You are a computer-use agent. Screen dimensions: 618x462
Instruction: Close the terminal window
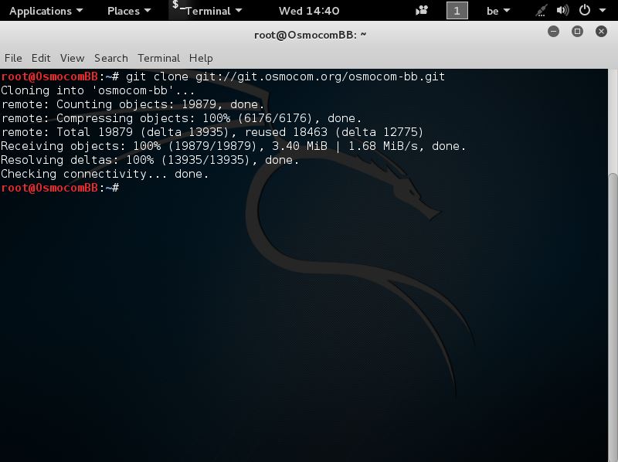click(x=601, y=32)
